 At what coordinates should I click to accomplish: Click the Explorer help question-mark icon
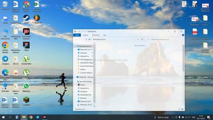click(183, 35)
